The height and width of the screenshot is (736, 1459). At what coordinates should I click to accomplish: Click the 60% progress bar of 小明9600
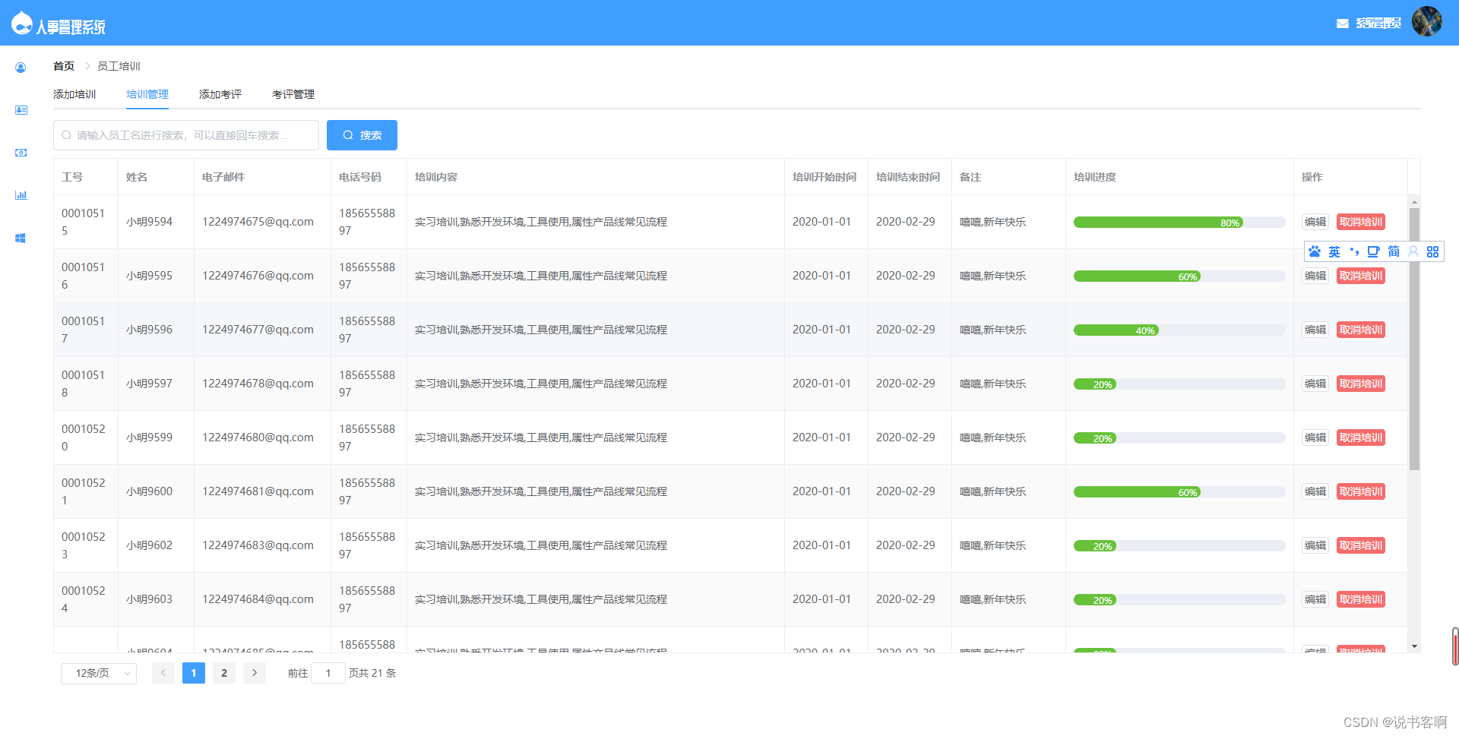point(1179,492)
